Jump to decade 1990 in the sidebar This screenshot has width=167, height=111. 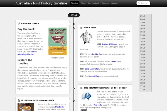click(143, 22)
